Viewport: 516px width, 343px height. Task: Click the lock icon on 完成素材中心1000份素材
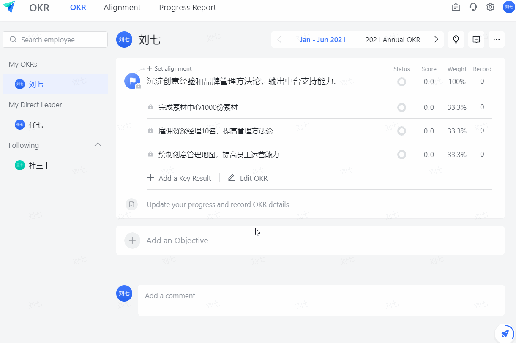150,107
